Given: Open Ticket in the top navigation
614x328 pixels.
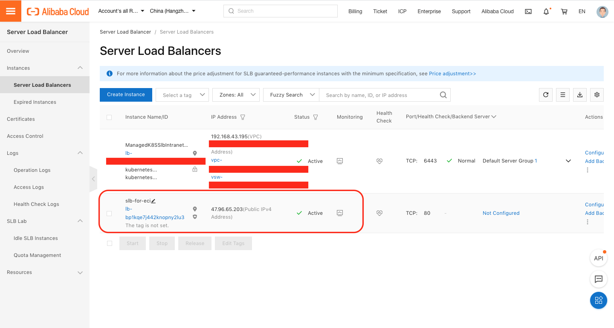Looking at the screenshot, I should [380, 11].
